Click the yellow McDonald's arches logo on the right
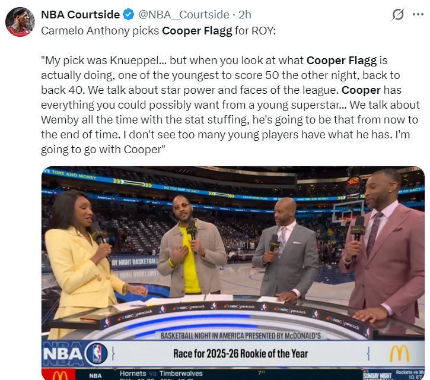This screenshot has height=380, width=430. coord(400,354)
